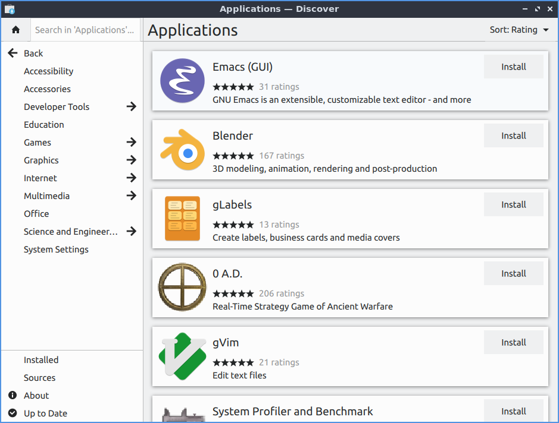
Task: Click the Emacs app icon
Action: 182,81
